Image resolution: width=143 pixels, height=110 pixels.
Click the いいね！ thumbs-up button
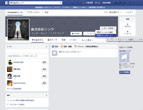76,33
